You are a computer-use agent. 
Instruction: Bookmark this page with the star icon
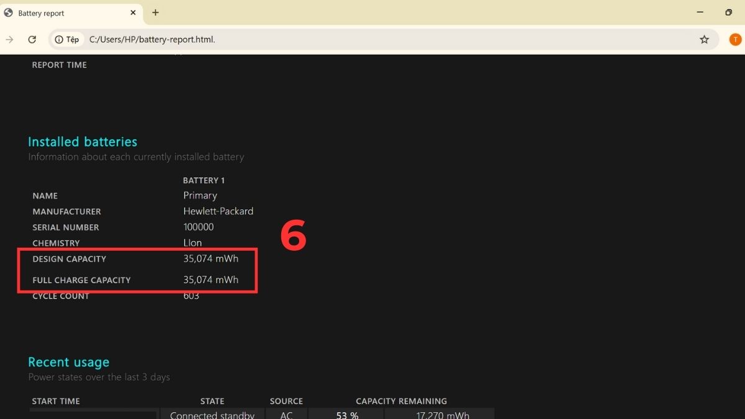704,39
